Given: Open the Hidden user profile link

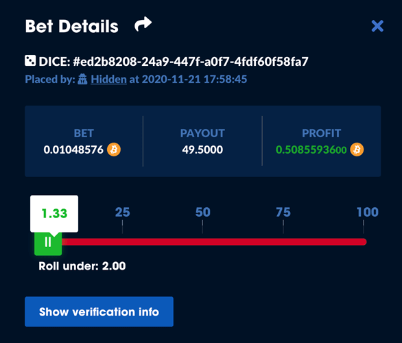Looking at the screenshot, I should tap(108, 79).
